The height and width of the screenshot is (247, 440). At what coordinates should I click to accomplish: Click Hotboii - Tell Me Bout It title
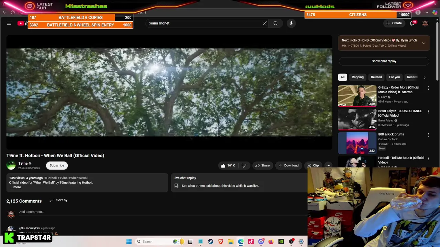pos(401,160)
